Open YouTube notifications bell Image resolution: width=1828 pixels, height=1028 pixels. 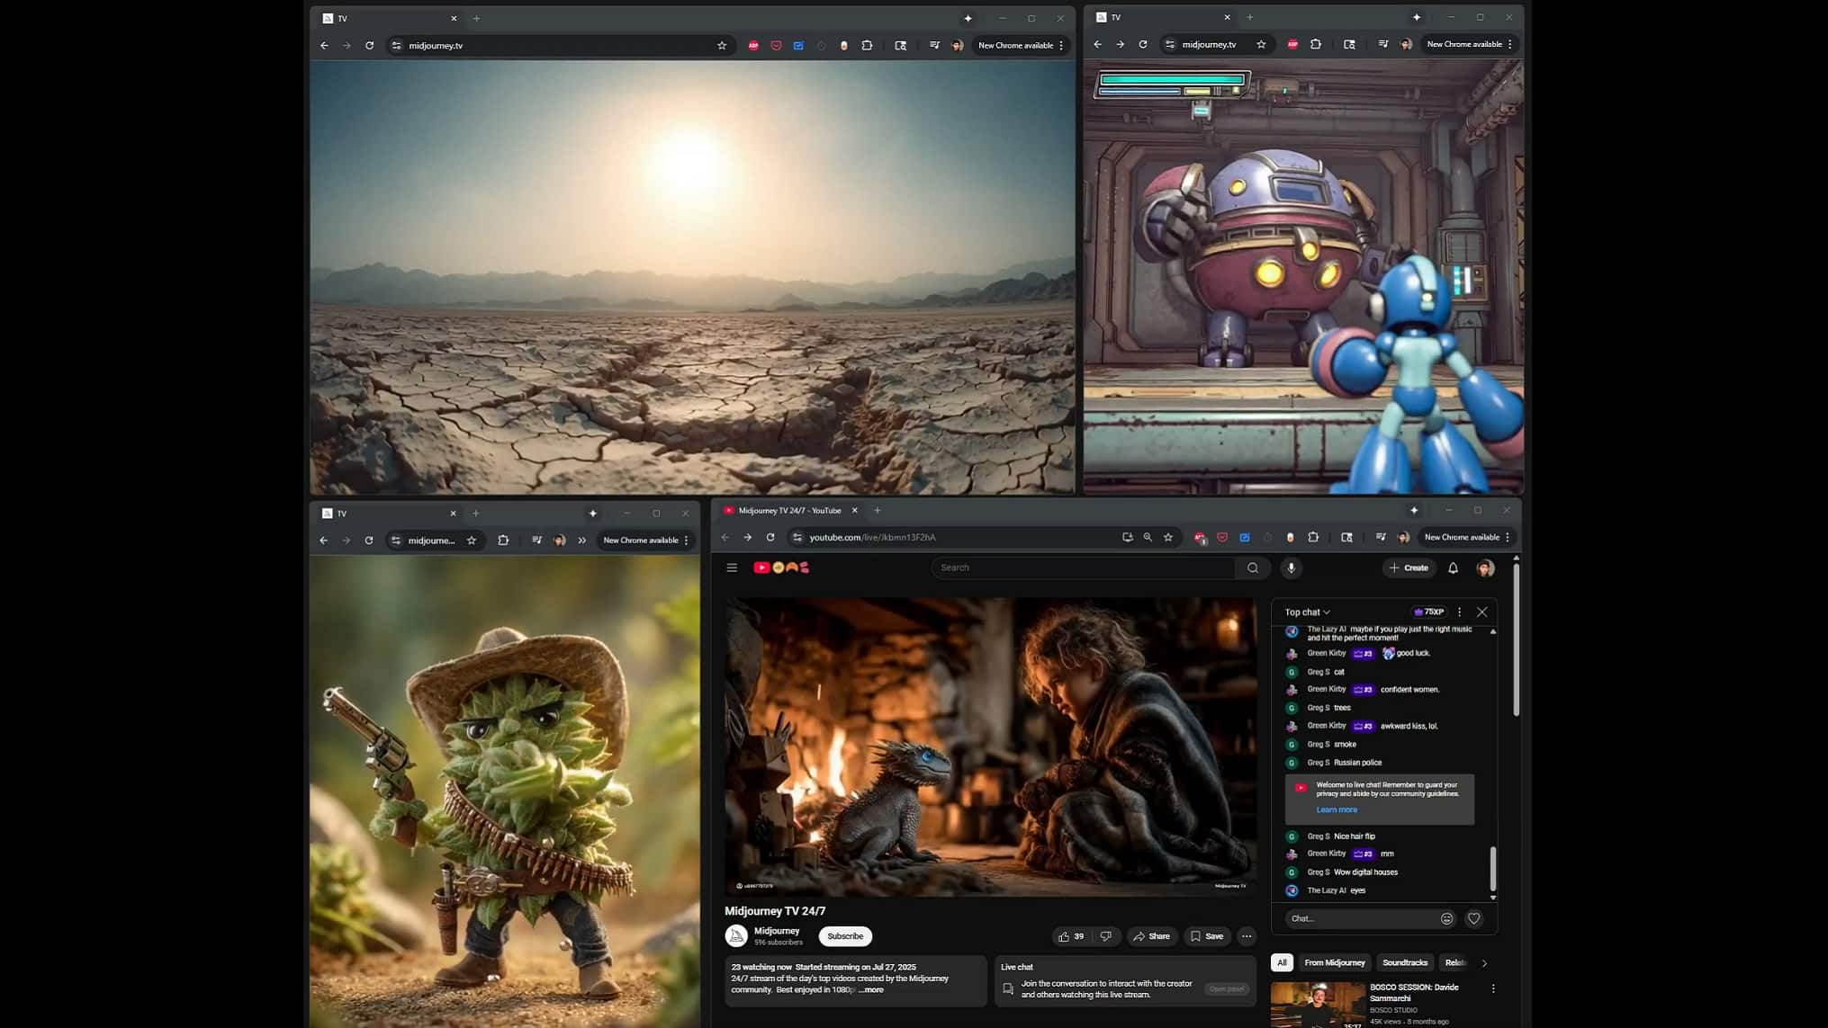(x=1452, y=568)
